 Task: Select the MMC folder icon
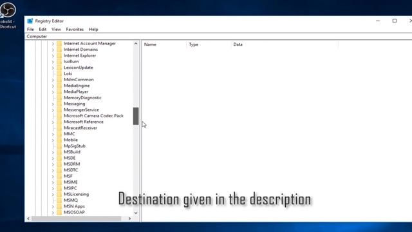[59, 134]
